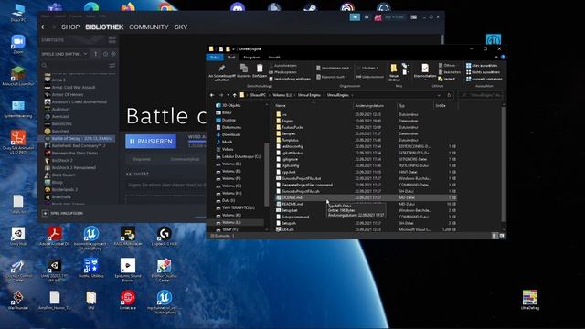Open Adobe Acrobat DC desktop icon
The width and height of the screenshot is (585, 329).
point(55,236)
